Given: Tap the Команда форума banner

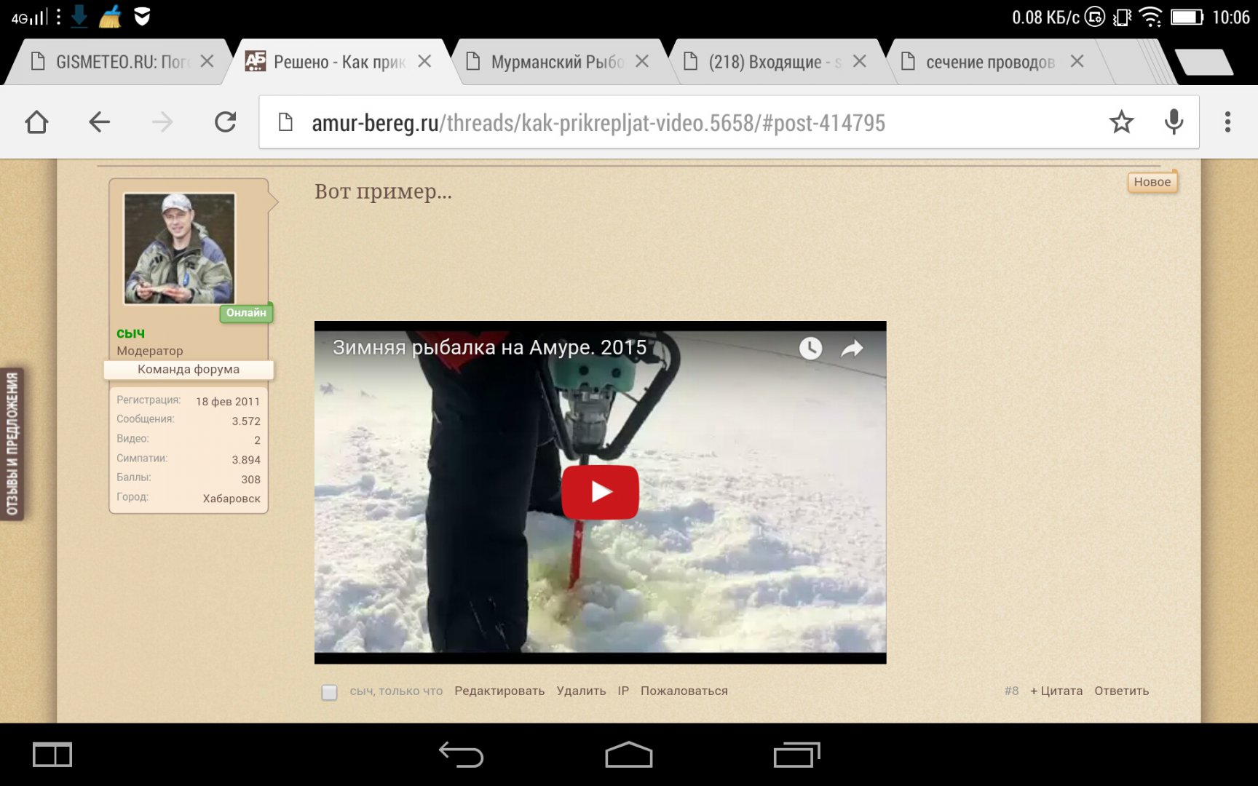Looking at the screenshot, I should tap(189, 370).
